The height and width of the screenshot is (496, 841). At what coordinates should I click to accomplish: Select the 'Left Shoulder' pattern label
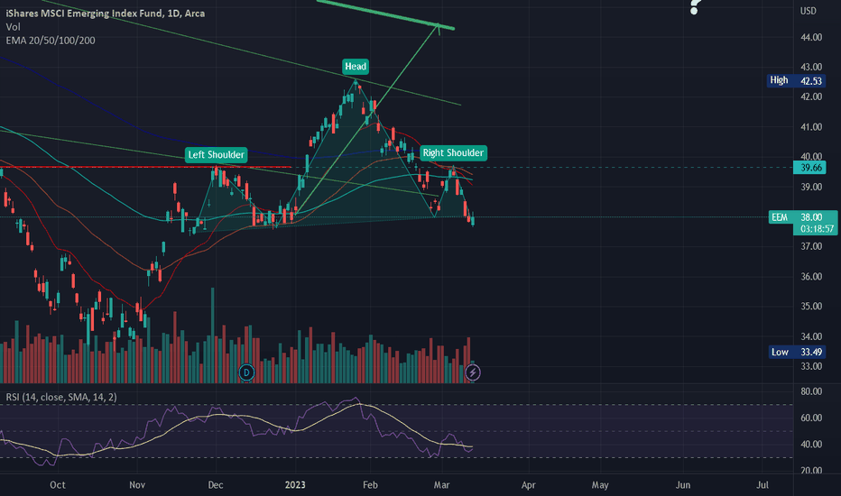pyautogui.click(x=217, y=155)
